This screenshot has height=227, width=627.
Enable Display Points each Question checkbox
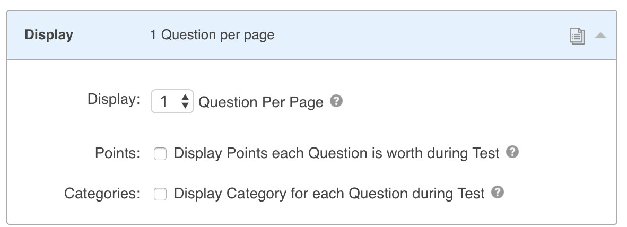(x=160, y=154)
